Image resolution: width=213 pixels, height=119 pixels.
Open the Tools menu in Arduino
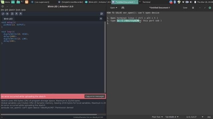tap(18, 10)
